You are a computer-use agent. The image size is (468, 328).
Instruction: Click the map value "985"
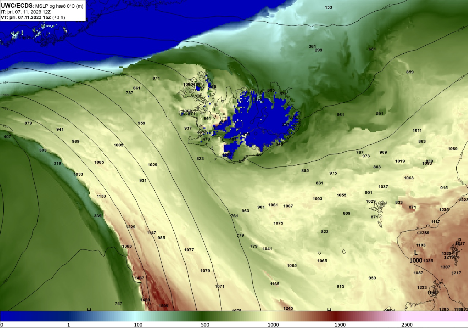click(x=161, y=238)
